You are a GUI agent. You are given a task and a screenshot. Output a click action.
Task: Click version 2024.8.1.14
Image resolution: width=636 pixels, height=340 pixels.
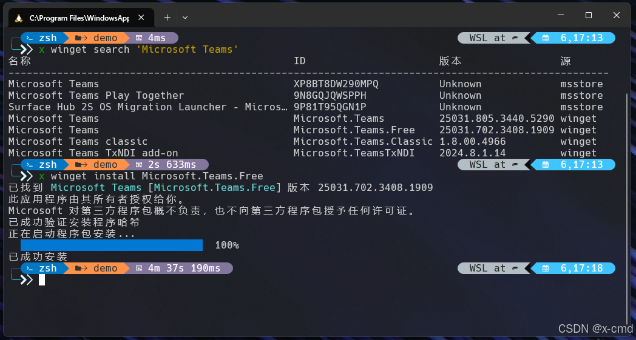(x=473, y=153)
